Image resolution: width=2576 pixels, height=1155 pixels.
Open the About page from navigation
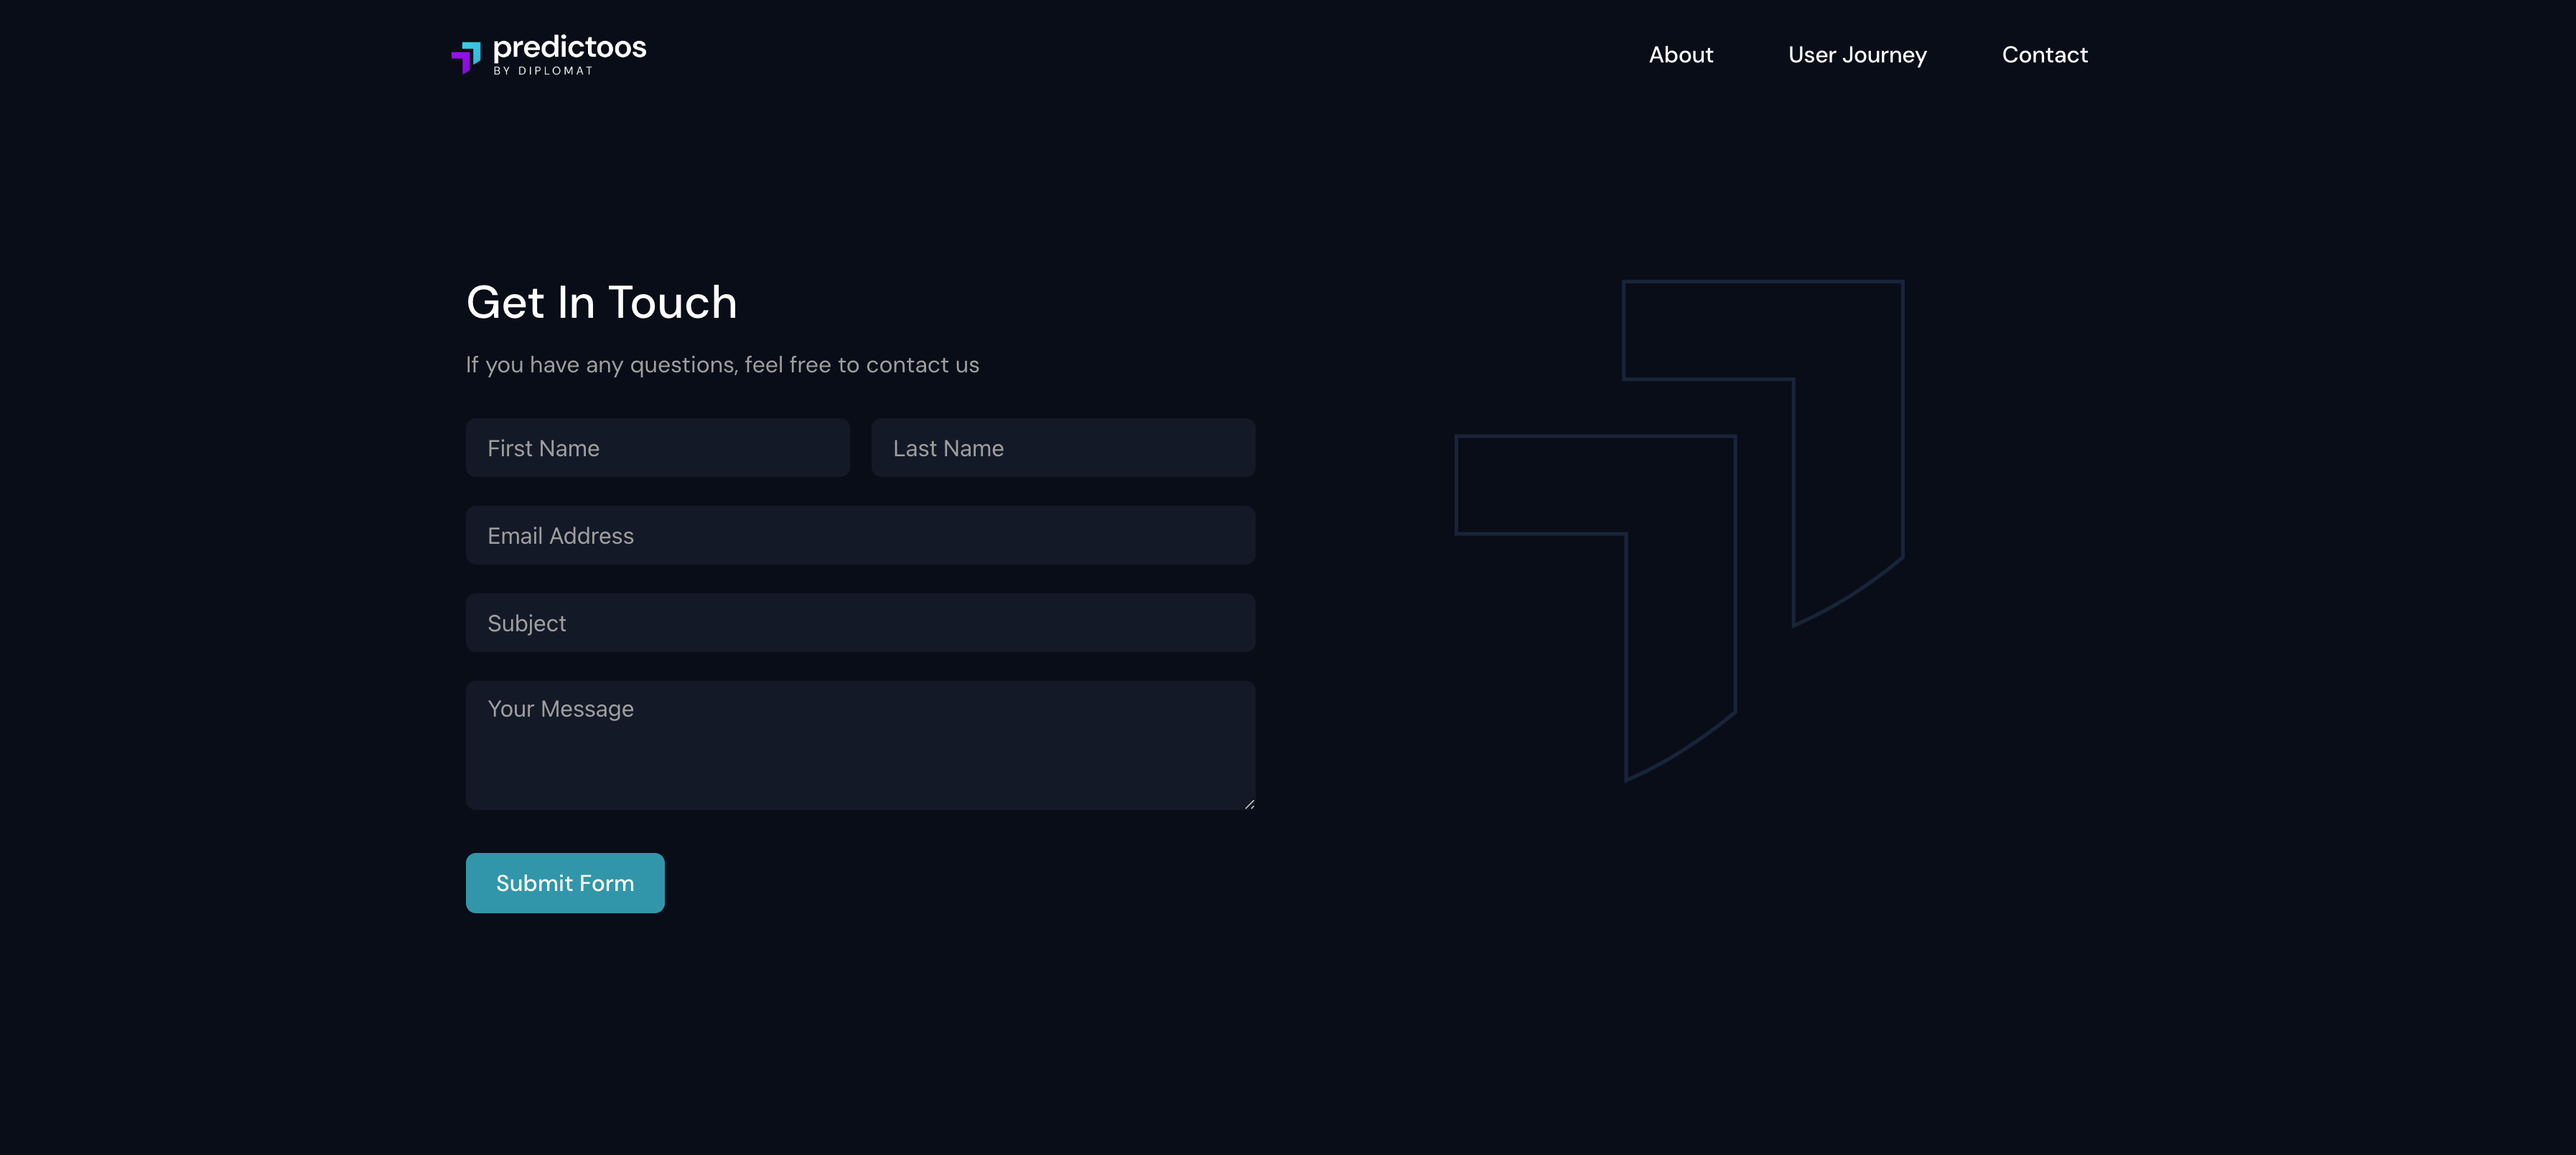point(1680,55)
